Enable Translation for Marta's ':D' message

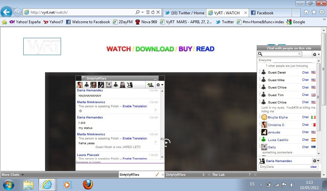tap(135, 106)
